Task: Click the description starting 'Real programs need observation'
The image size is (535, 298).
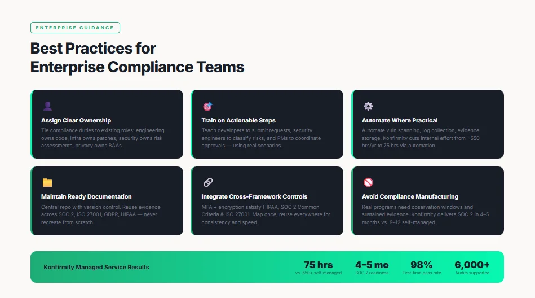Action: (x=425, y=214)
